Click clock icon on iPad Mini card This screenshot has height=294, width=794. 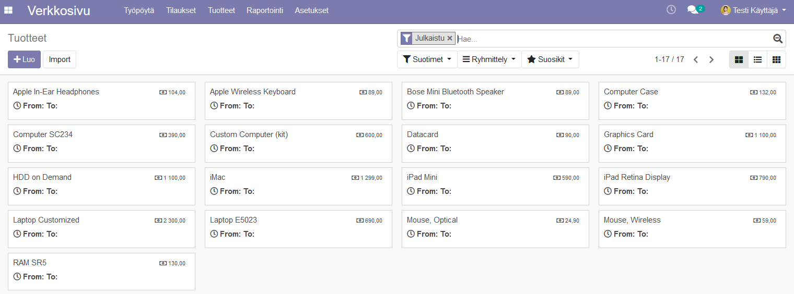pyautogui.click(x=411, y=191)
